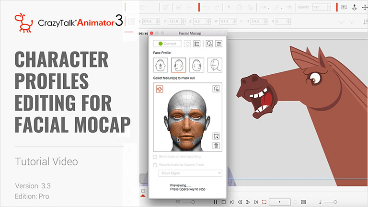Select the arrow pointer tool in top toolbar
This screenshot has height=207, width=368.
pyautogui.click(x=230, y=8)
